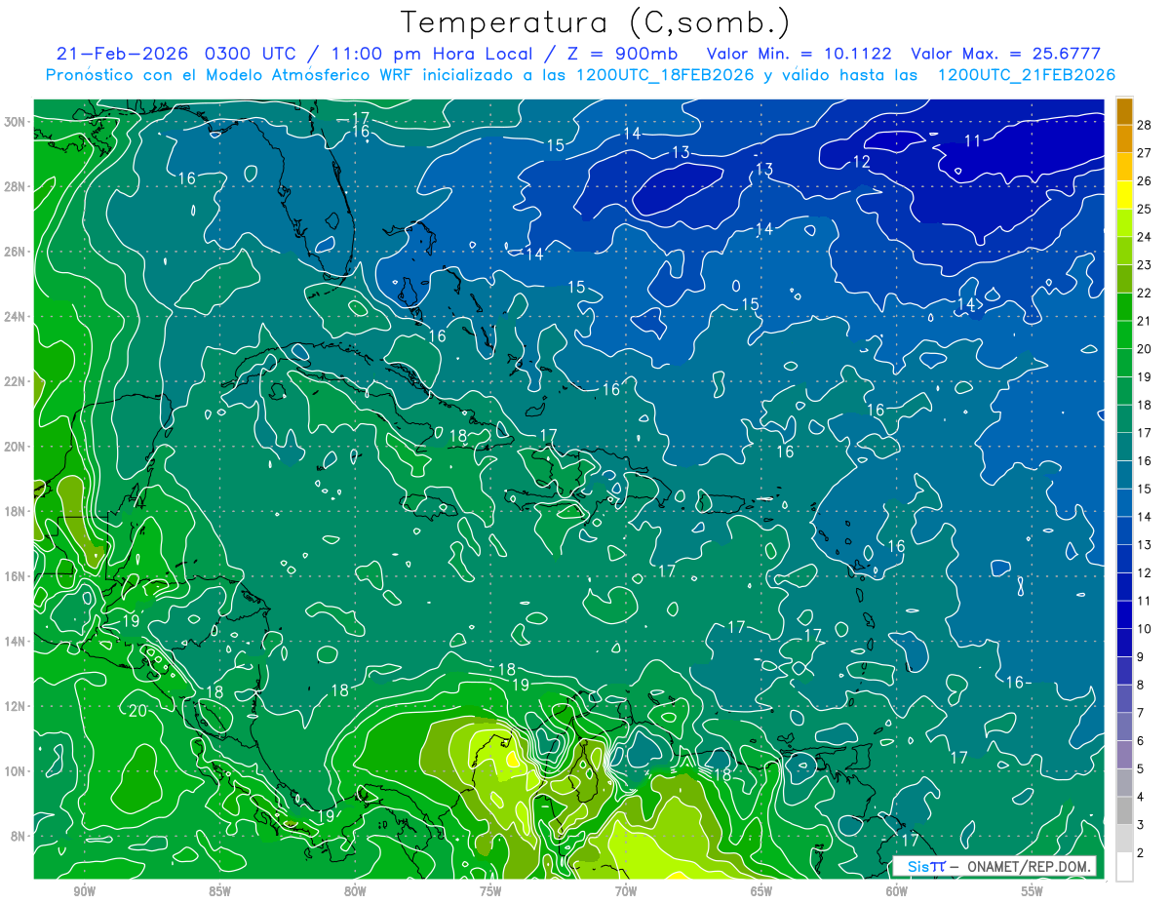The width and height of the screenshot is (1170, 904).
Task: Click the "10N" latitude axis label
Action: point(16,771)
